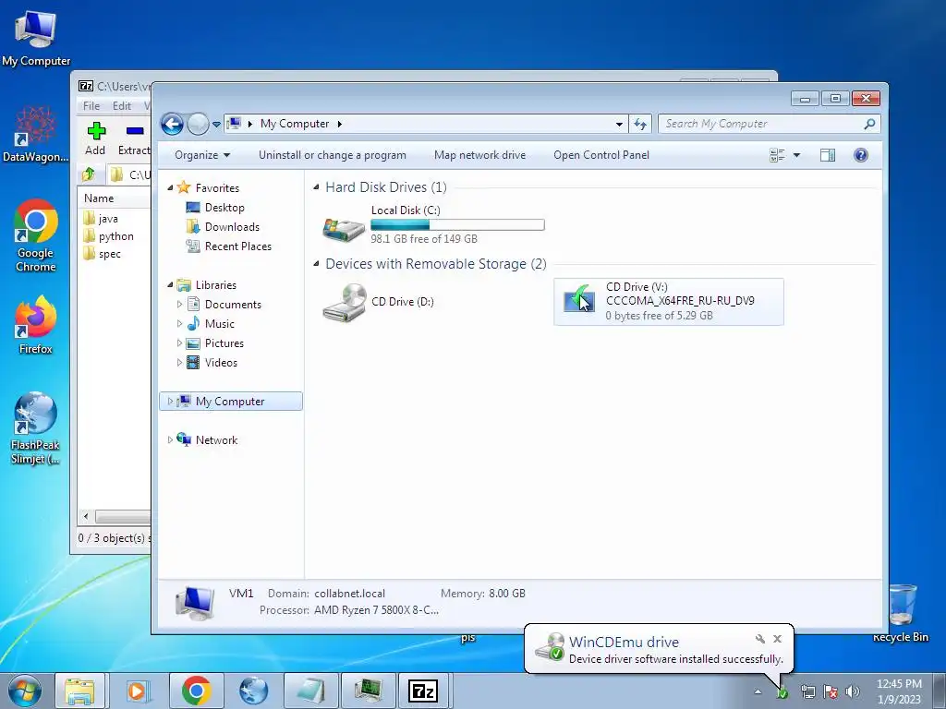The height and width of the screenshot is (709, 946).
Task: Open view options dropdown arrow
Action: (796, 155)
